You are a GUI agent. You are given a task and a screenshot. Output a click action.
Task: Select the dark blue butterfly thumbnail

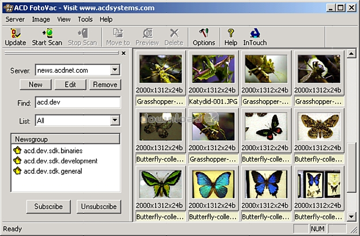[x=266, y=184]
